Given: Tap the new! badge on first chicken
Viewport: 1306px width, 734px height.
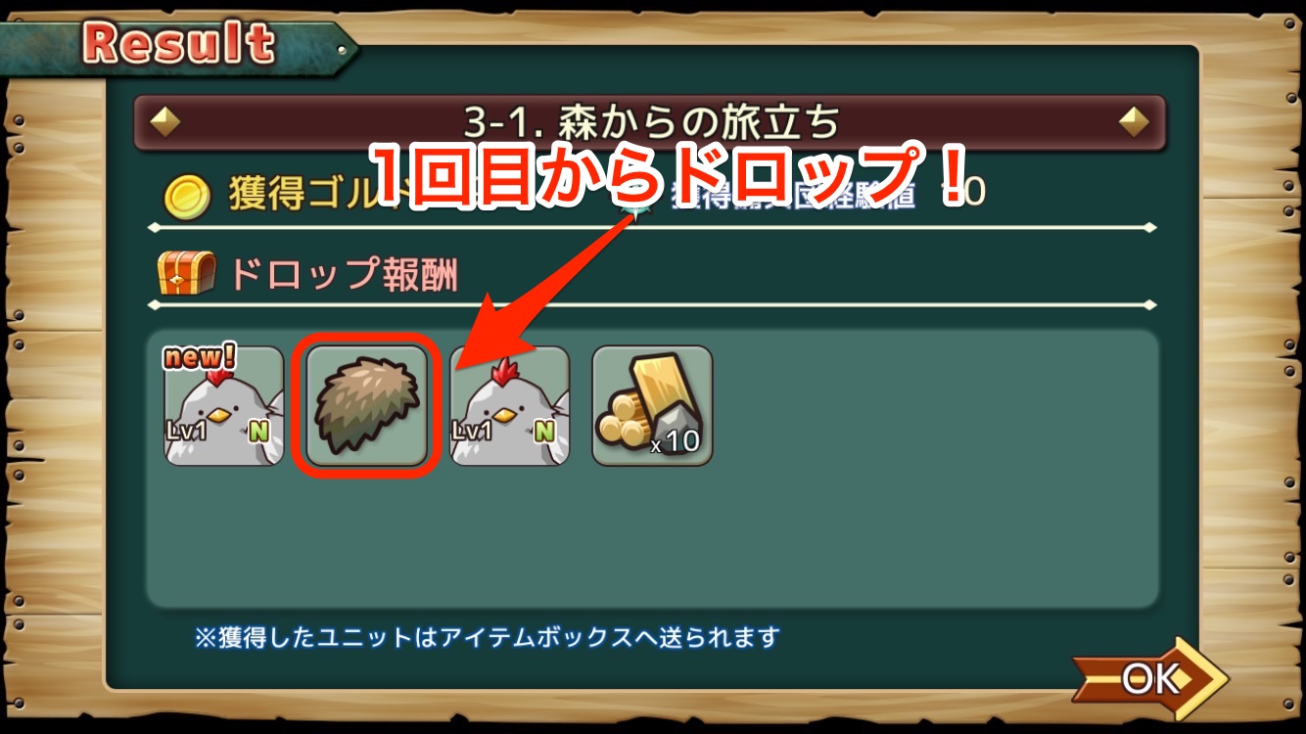Looking at the screenshot, I should click(200, 357).
